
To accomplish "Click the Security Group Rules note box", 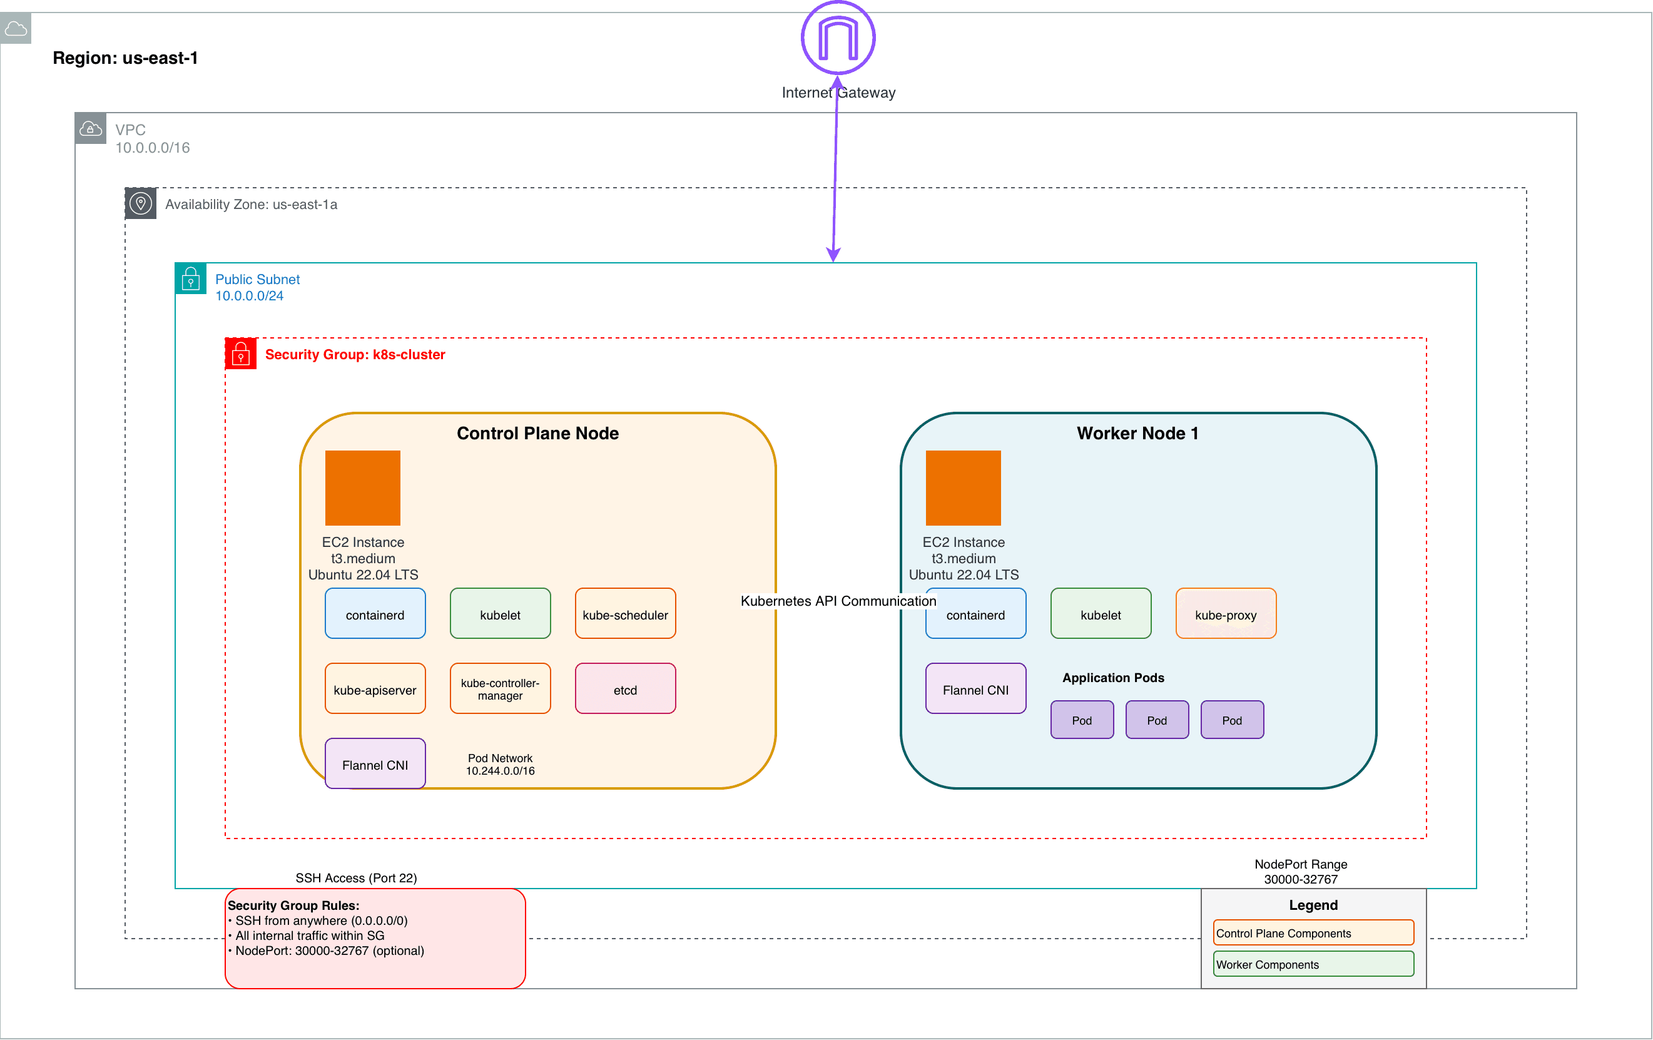I will (x=375, y=939).
